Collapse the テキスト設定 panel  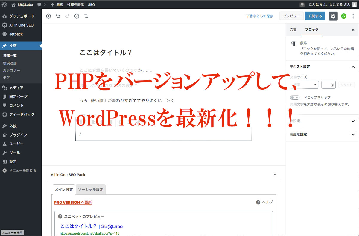[x=323, y=67]
